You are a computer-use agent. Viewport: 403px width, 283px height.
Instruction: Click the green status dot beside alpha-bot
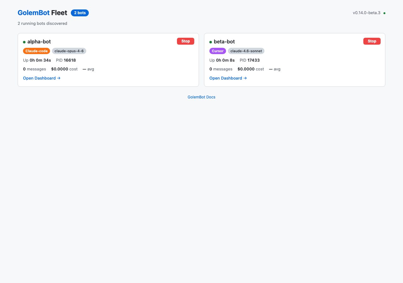(x=24, y=42)
